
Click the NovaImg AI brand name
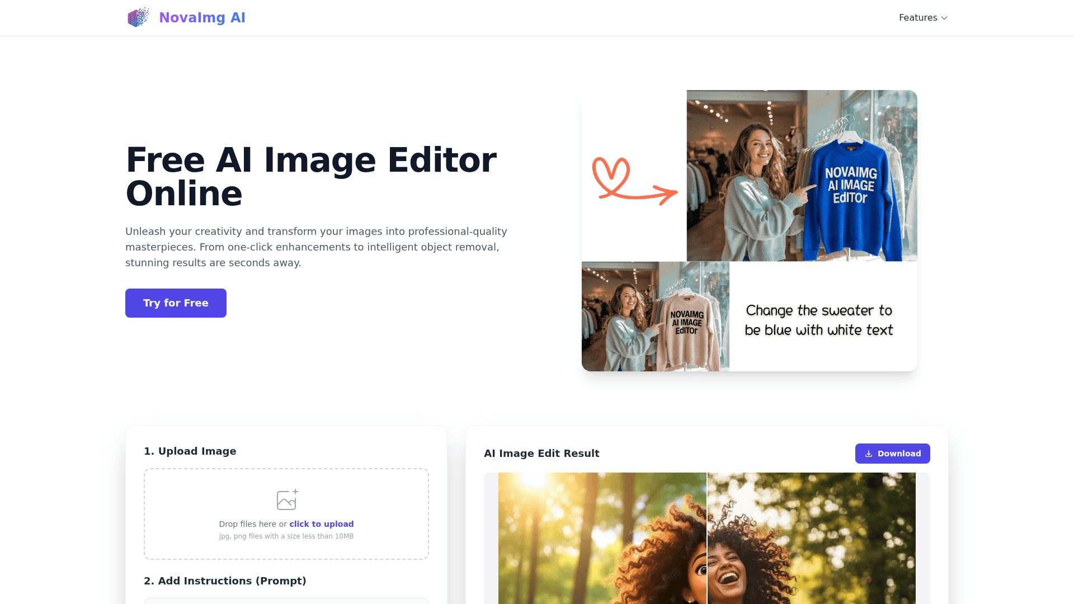pos(202,18)
